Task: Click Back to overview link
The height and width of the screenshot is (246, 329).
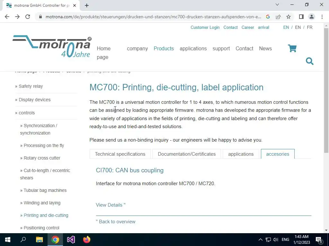Action: [x=116, y=222]
